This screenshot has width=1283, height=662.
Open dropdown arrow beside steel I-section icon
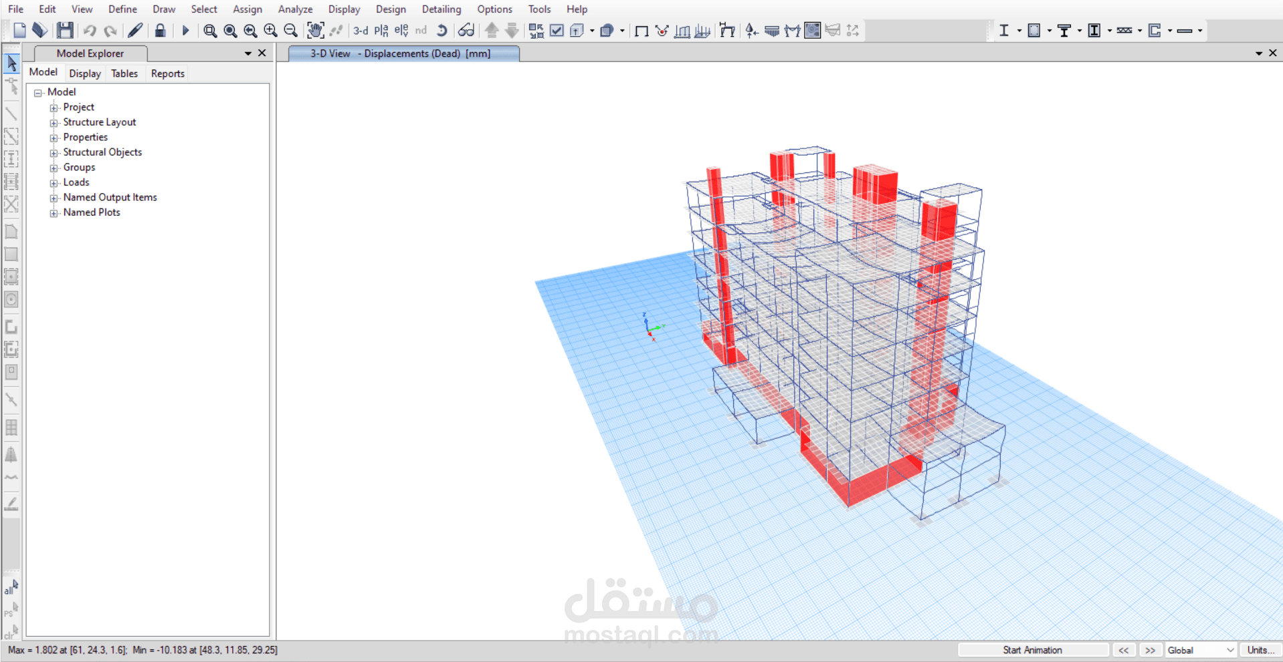1019,30
